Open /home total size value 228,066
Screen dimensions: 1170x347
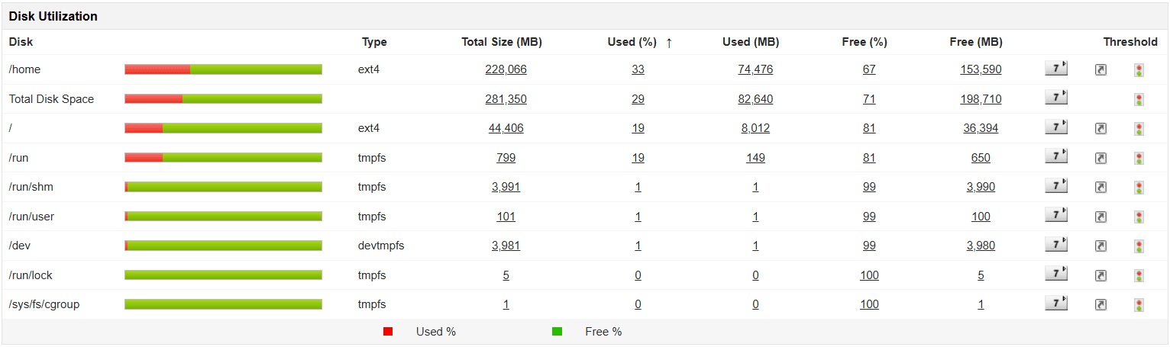coord(506,69)
